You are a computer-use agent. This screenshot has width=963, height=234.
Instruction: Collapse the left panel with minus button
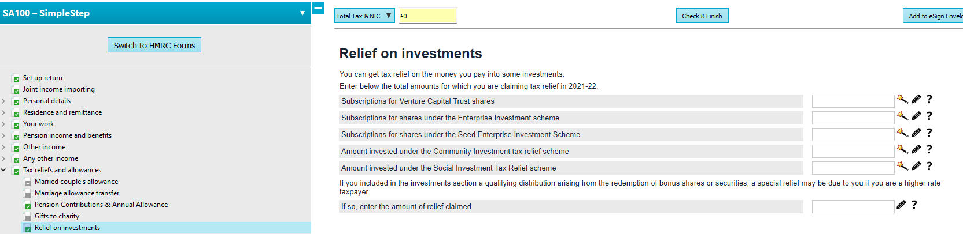point(318,9)
